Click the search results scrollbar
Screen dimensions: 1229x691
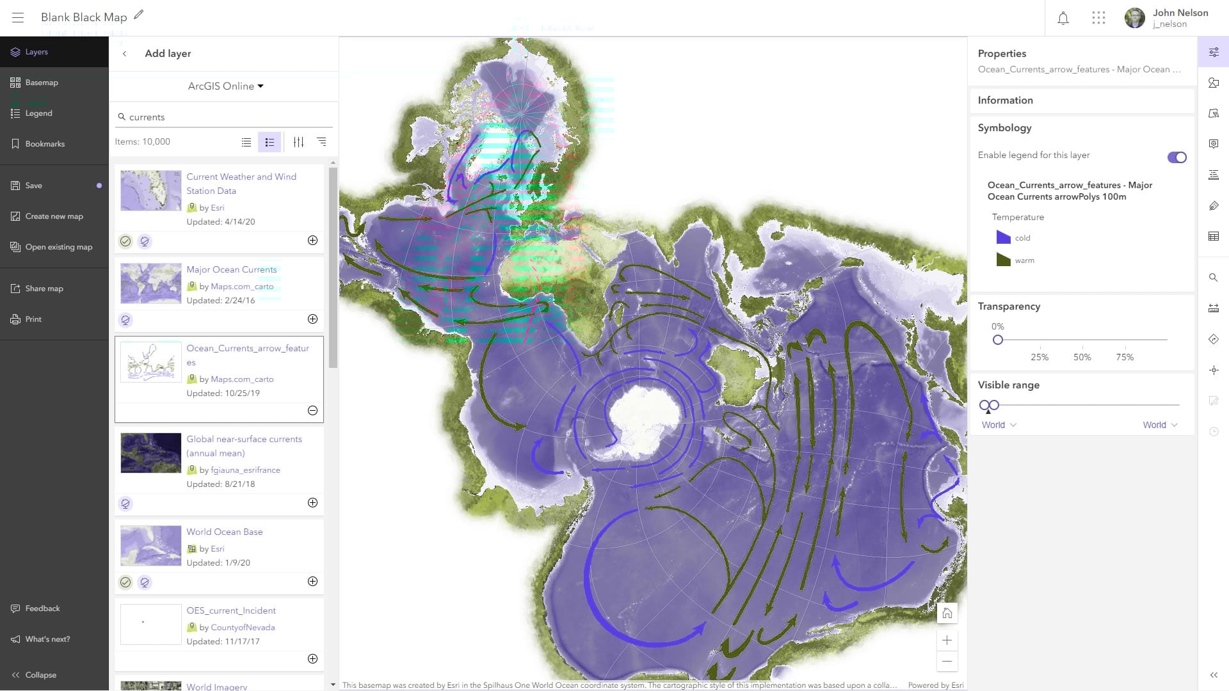[x=333, y=267]
